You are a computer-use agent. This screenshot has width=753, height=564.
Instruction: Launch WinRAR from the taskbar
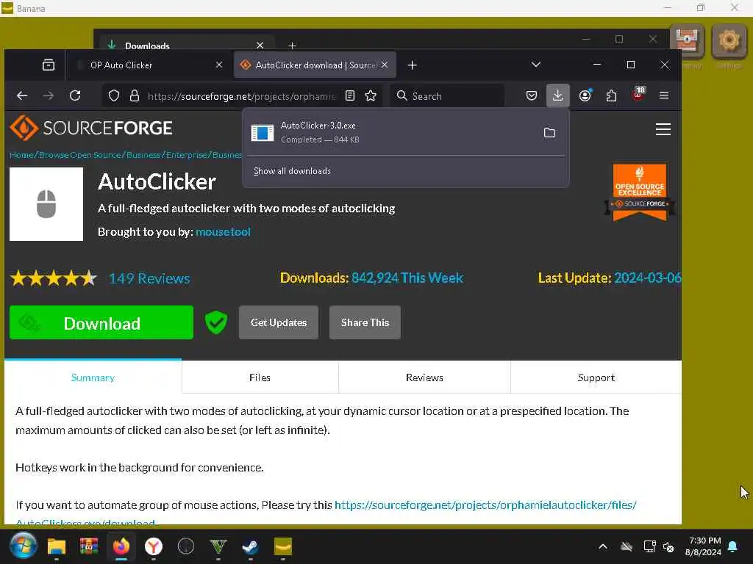(89, 546)
